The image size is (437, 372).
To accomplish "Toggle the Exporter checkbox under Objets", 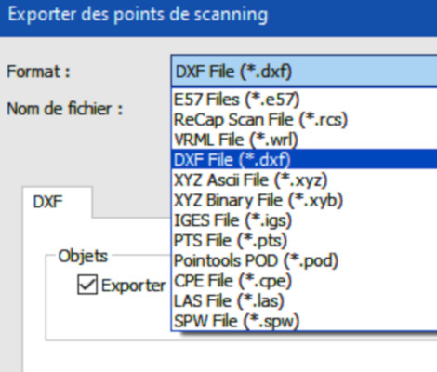I will [x=87, y=285].
